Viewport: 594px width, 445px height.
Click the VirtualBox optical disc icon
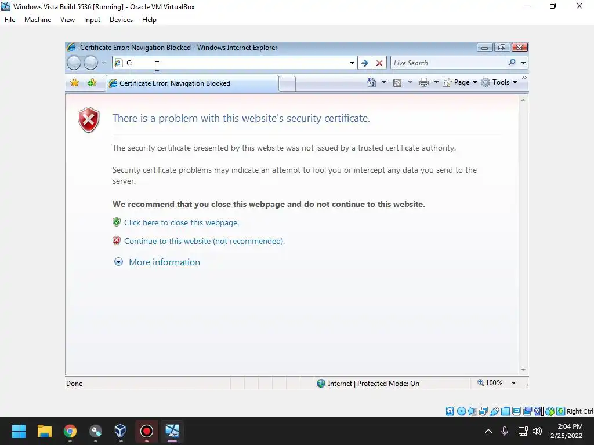pyautogui.click(x=461, y=411)
